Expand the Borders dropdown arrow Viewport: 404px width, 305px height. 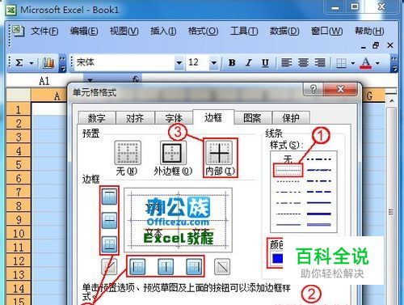point(353,63)
